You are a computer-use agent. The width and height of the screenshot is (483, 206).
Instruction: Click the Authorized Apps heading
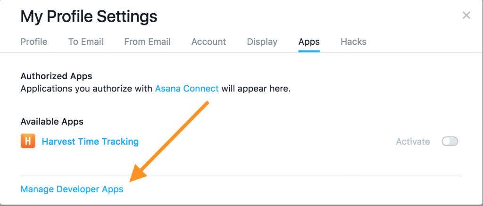[x=56, y=76]
